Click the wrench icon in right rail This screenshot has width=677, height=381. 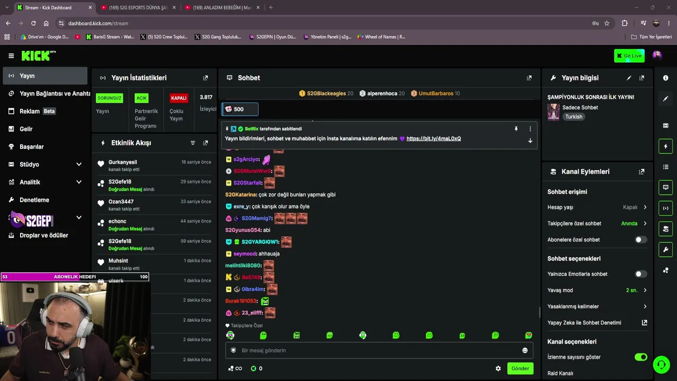click(x=665, y=249)
